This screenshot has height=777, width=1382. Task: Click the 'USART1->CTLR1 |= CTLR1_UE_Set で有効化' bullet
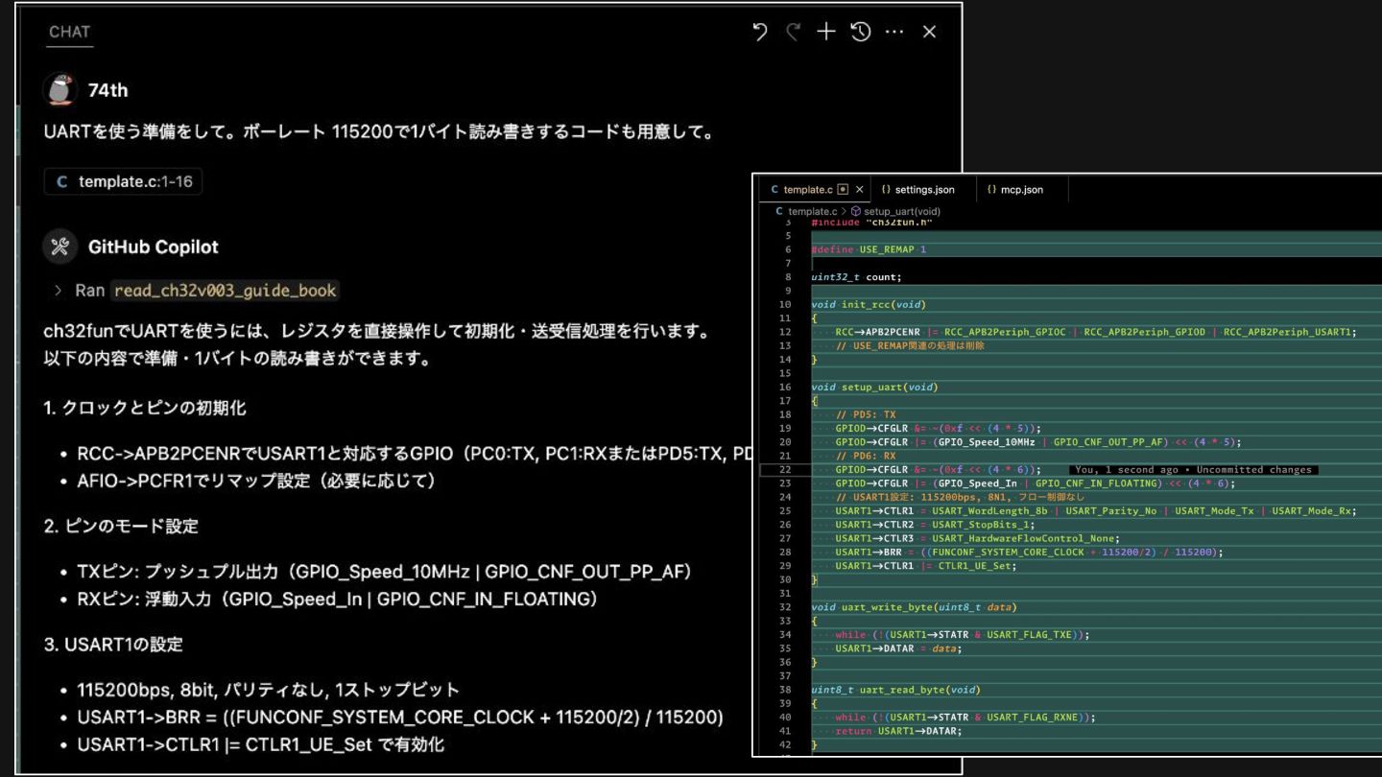tap(260, 744)
